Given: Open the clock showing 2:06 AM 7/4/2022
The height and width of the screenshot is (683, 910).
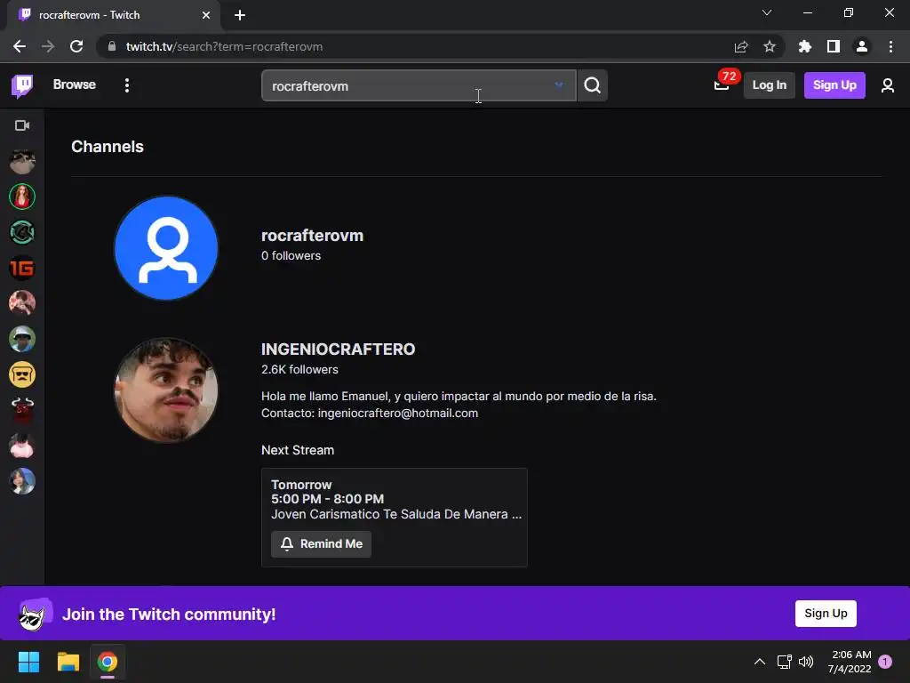Looking at the screenshot, I should click(x=849, y=662).
